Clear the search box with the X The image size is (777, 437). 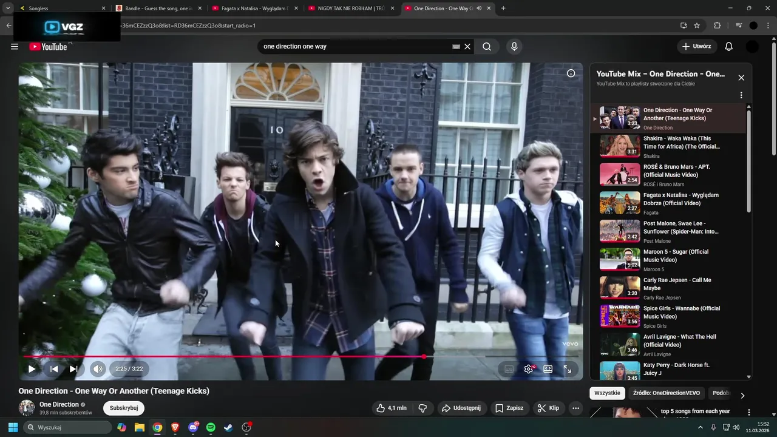pos(467,47)
